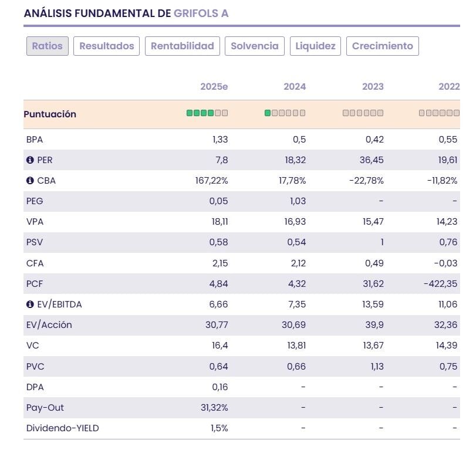Click the GRIFOLS A title link
The height and width of the screenshot is (450, 466).
(201, 13)
